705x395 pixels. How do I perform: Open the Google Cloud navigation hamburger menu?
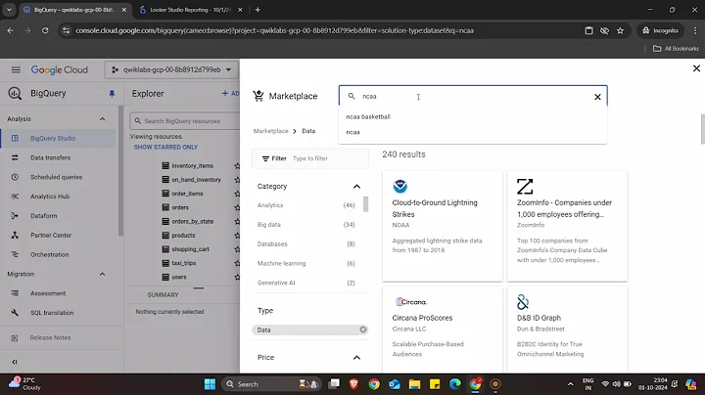[16, 69]
